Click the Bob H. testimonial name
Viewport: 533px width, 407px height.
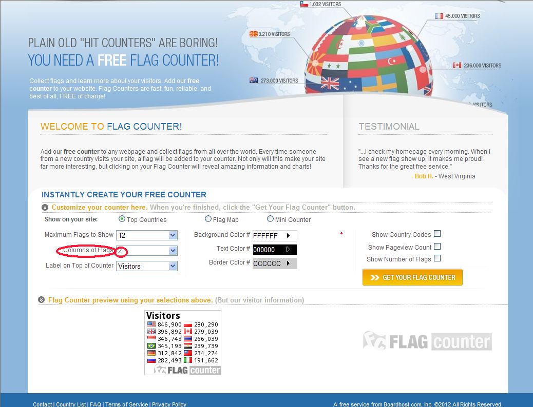424,176
